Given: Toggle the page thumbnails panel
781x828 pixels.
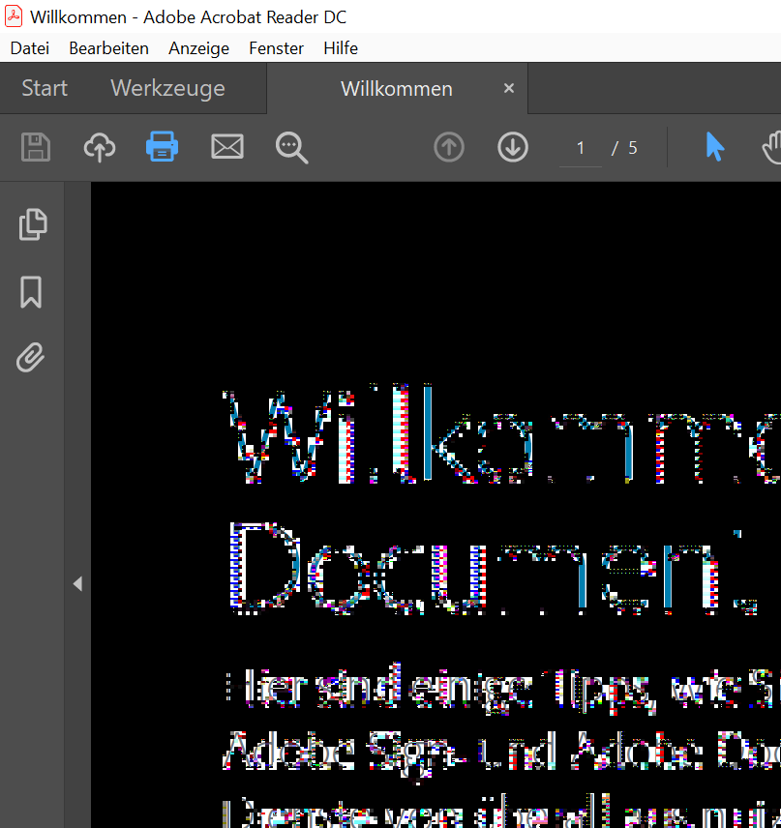Looking at the screenshot, I should click(x=33, y=224).
